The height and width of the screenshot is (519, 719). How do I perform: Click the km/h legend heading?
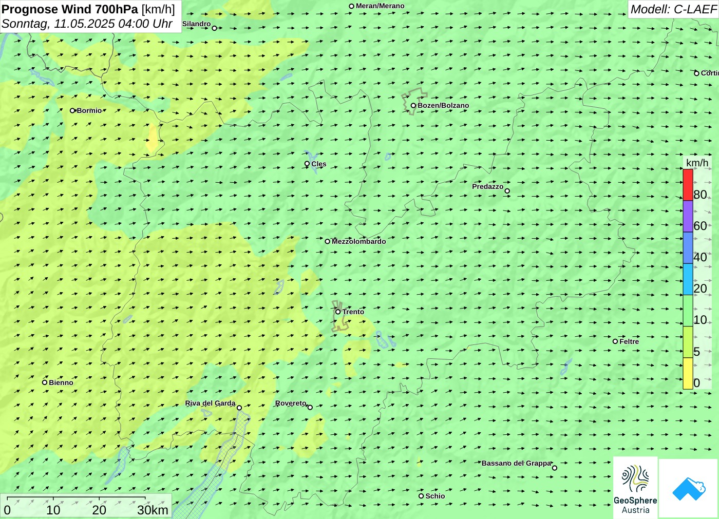click(x=697, y=163)
